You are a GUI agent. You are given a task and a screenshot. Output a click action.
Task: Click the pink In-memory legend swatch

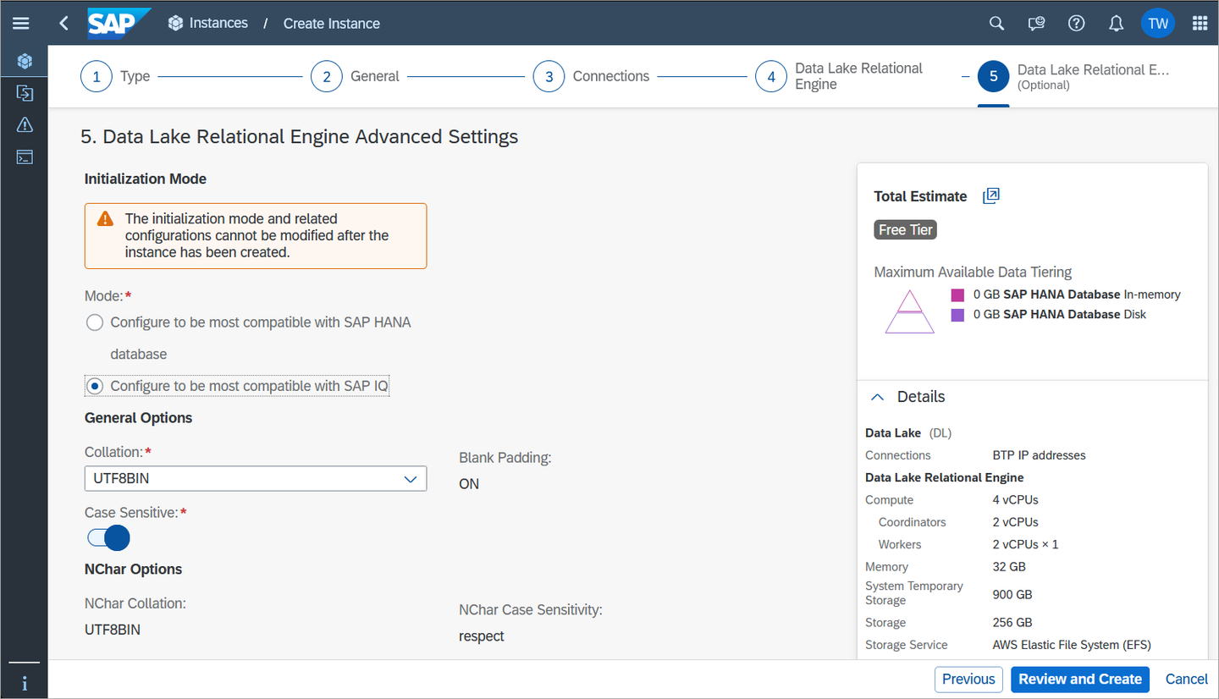pos(957,295)
